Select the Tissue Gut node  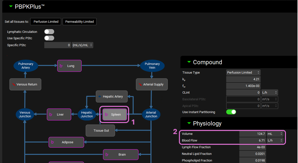pyautogui.click(x=100, y=131)
